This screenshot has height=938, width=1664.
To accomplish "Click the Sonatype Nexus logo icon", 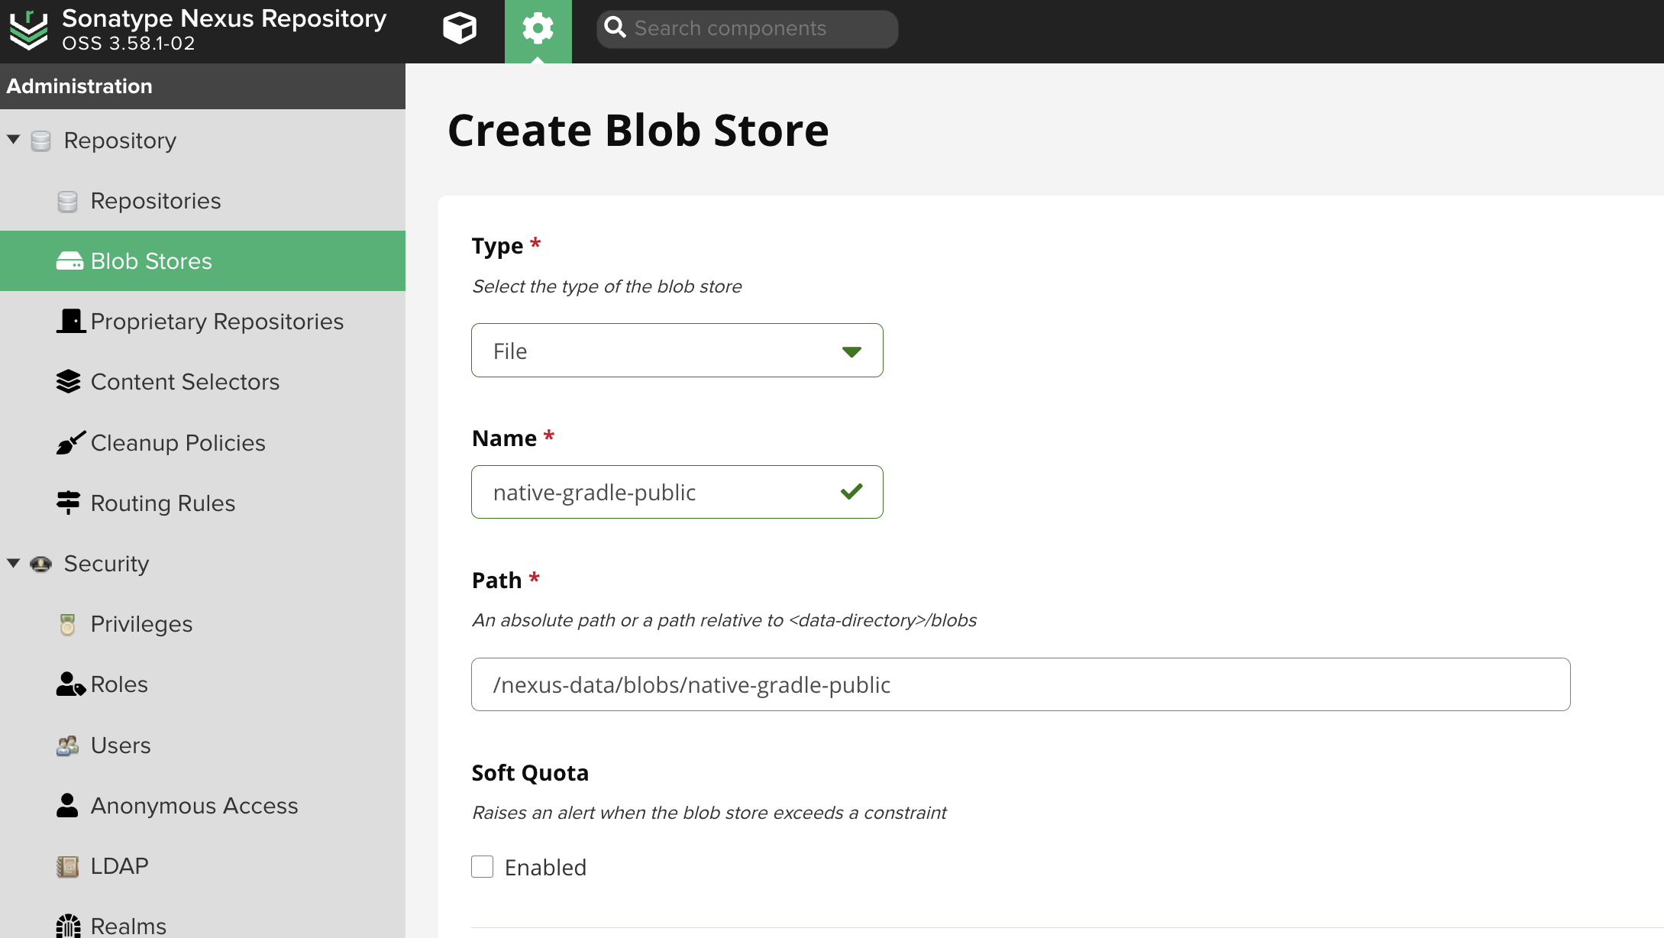I will [28, 30].
